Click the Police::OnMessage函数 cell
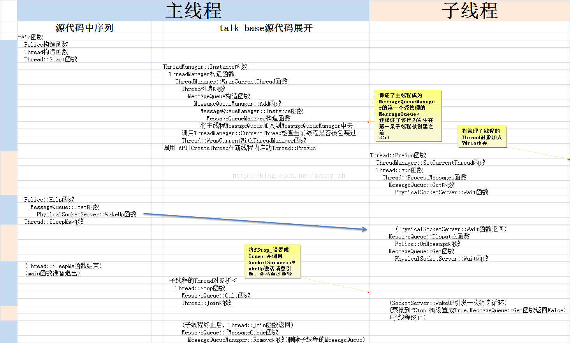 coord(427,244)
